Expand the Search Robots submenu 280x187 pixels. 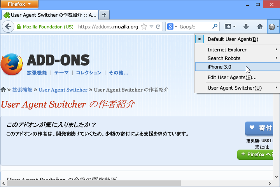(237, 58)
